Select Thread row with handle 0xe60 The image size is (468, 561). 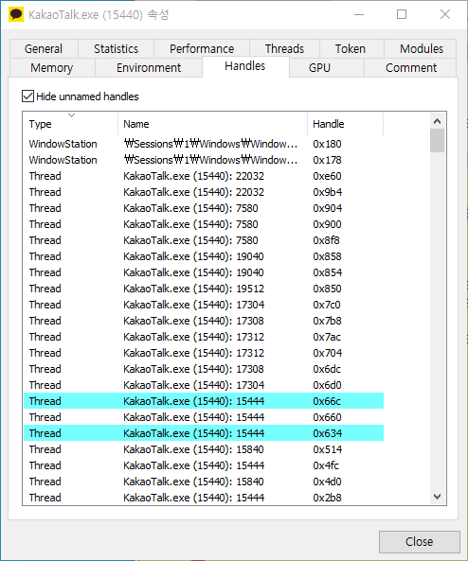(x=204, y=176)
